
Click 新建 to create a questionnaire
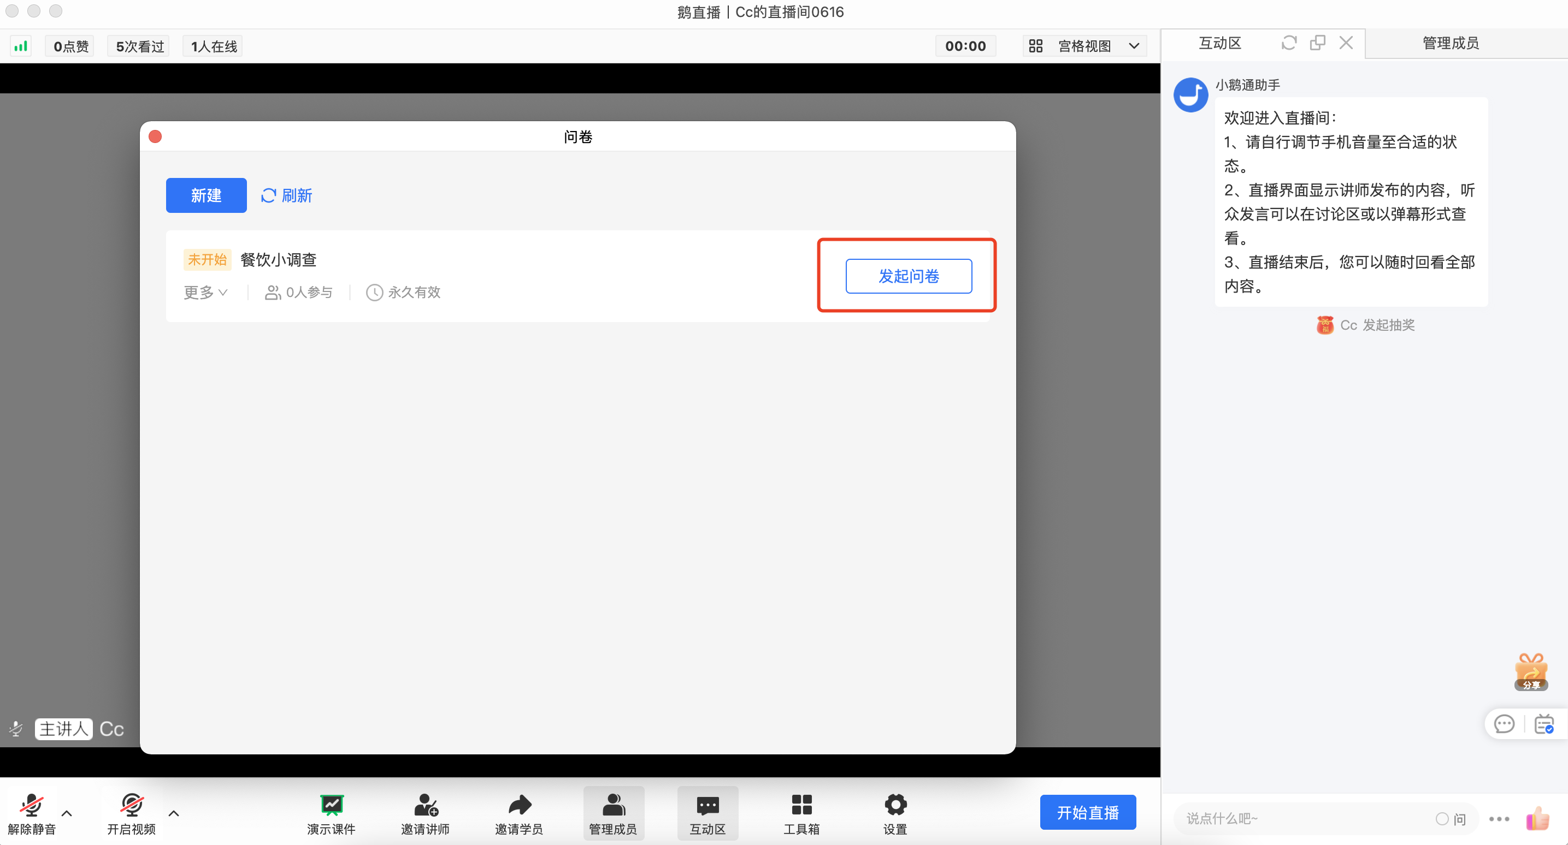point(207,195)
